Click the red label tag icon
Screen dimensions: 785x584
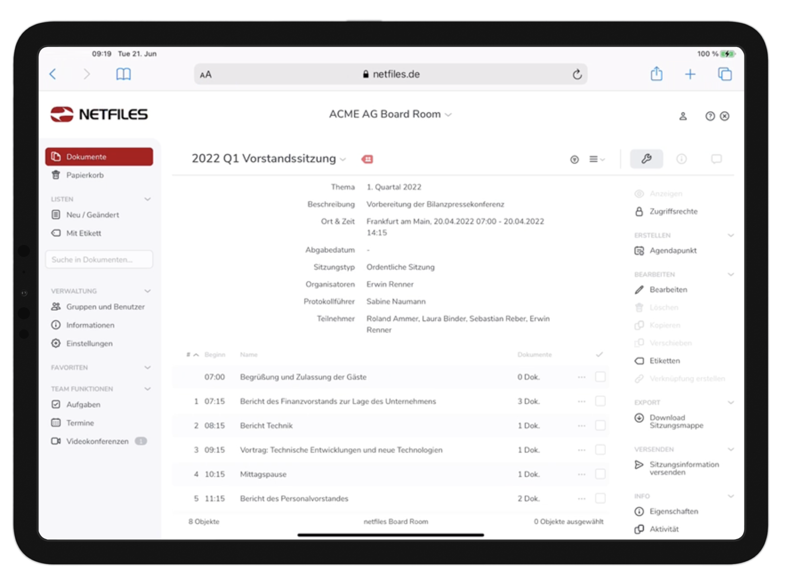pyautogui.click(x=367, y=159)
